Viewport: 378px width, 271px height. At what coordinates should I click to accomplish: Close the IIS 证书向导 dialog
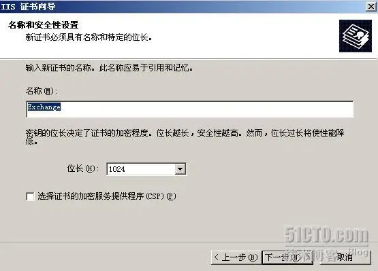[x=371, y=7]
